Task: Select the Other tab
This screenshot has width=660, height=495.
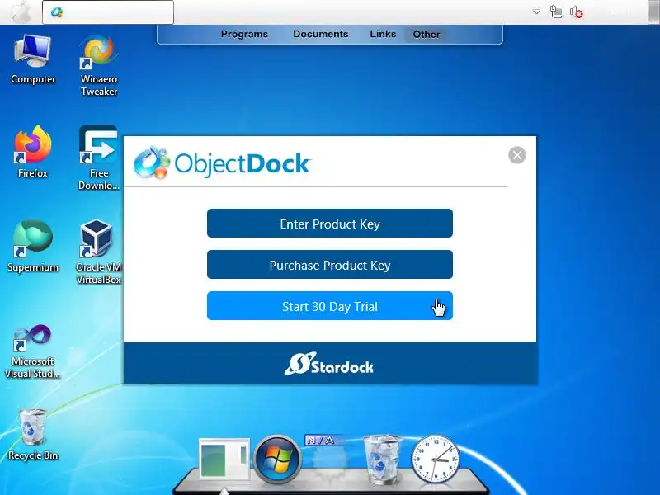Action: click(x=427, y=35)
